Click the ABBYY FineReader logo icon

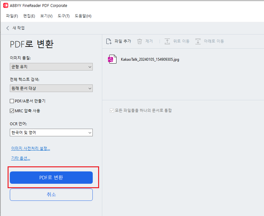6,5
